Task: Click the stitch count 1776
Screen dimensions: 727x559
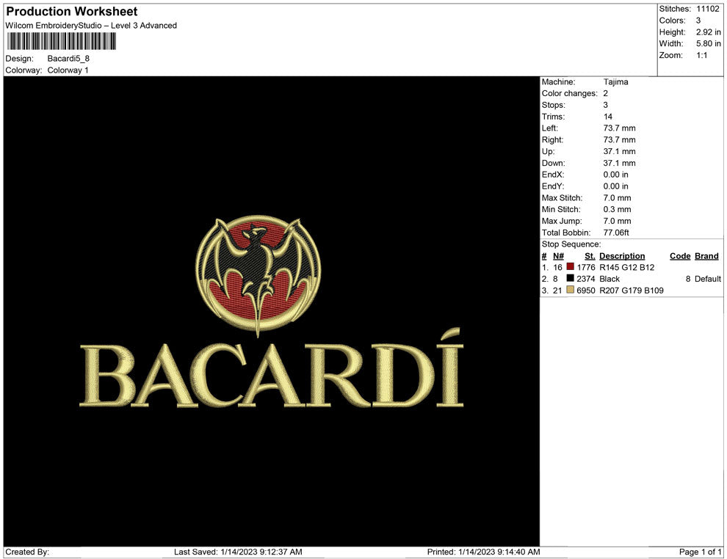Action: (x=585, y=267)
